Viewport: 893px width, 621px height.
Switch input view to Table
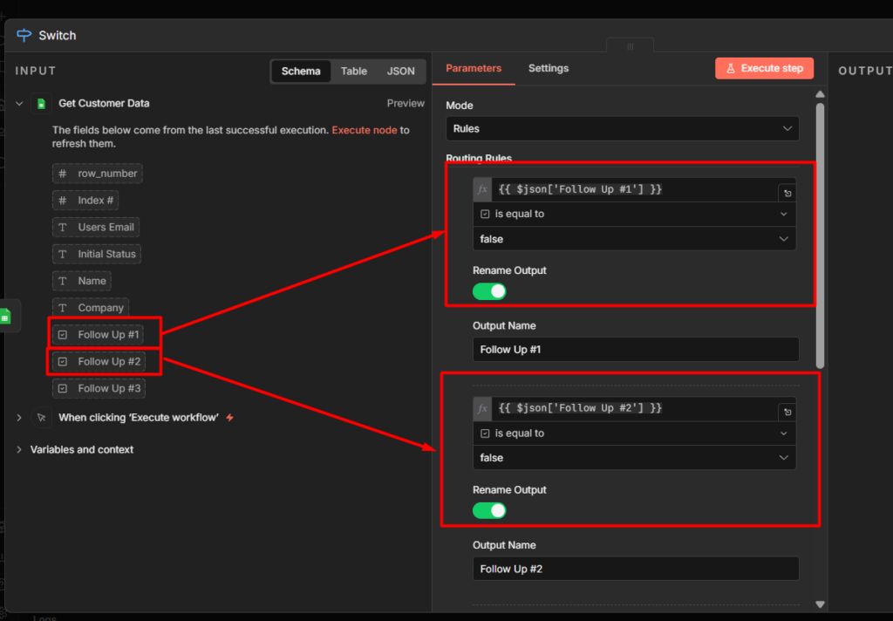click(353, 72)
